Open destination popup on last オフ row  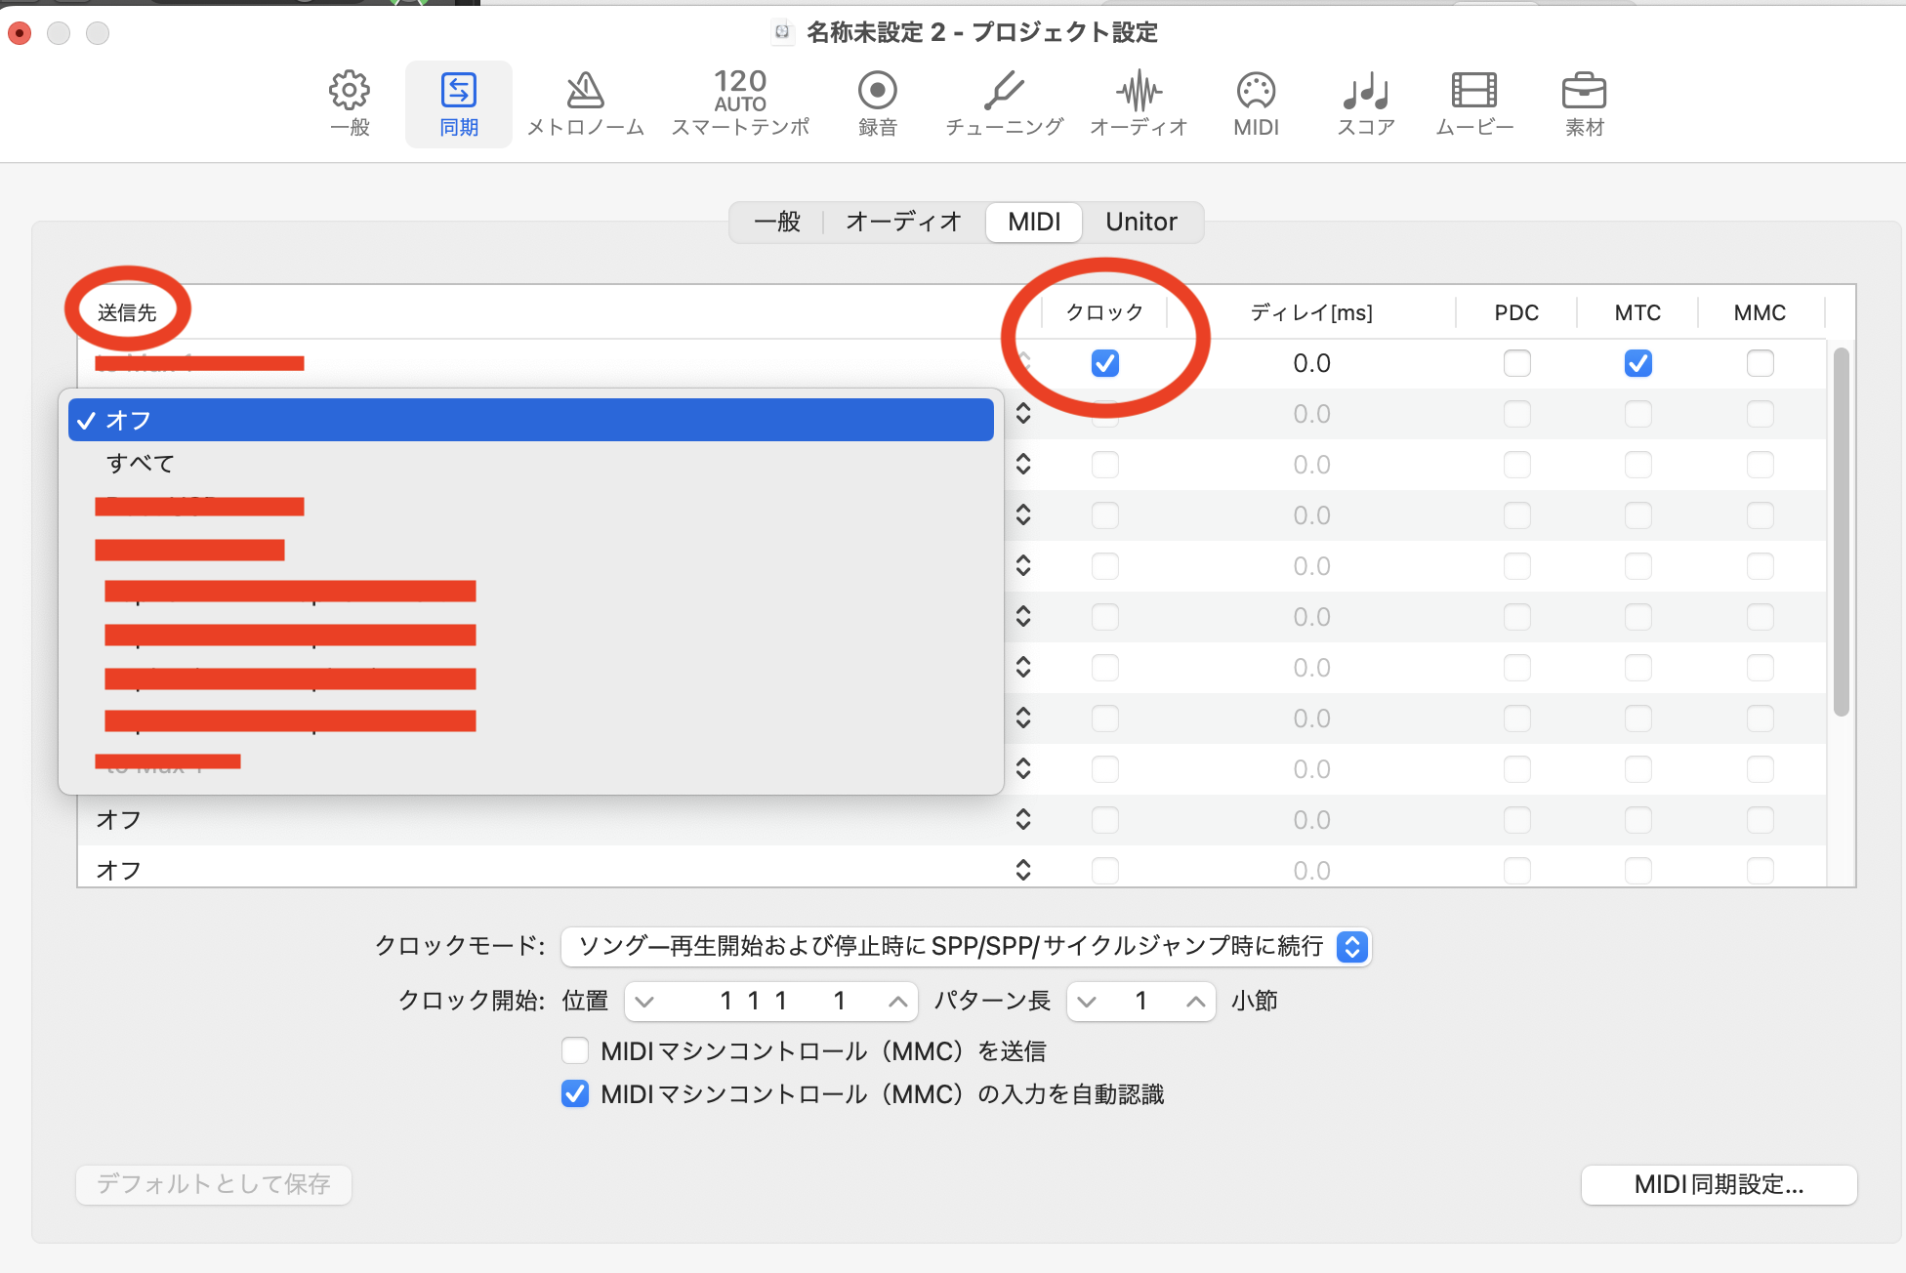click(1022, 869)
